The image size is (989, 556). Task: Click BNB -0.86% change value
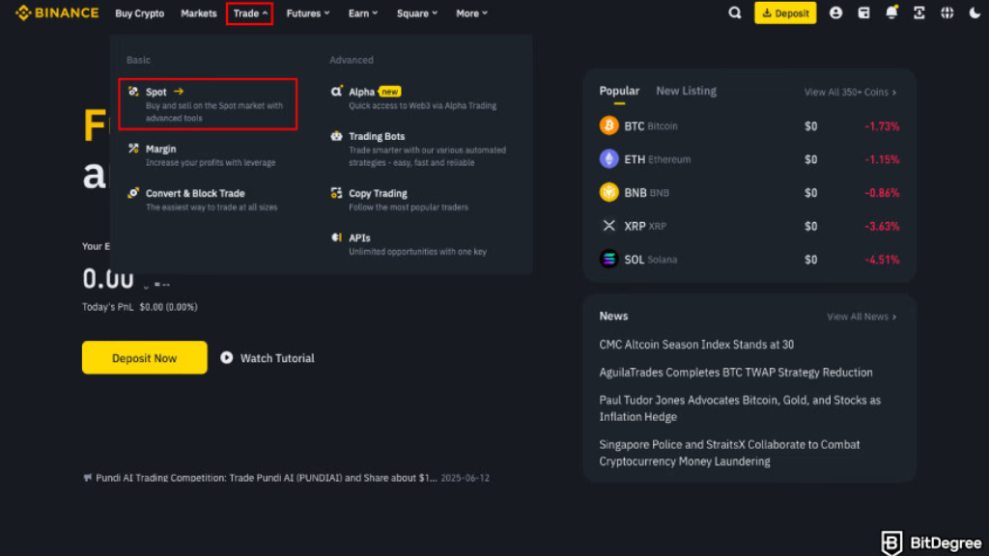coord(882,193)
